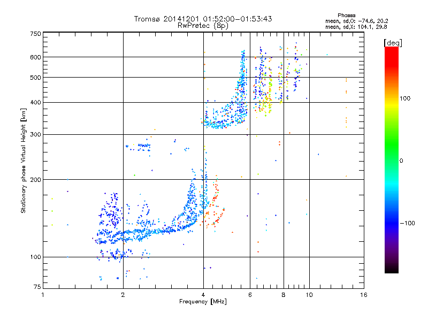Click the "6" MHz frequency tick label
The width and height of the screenshot is (428, 321).
pyautogui.click(x=250, y=295)
